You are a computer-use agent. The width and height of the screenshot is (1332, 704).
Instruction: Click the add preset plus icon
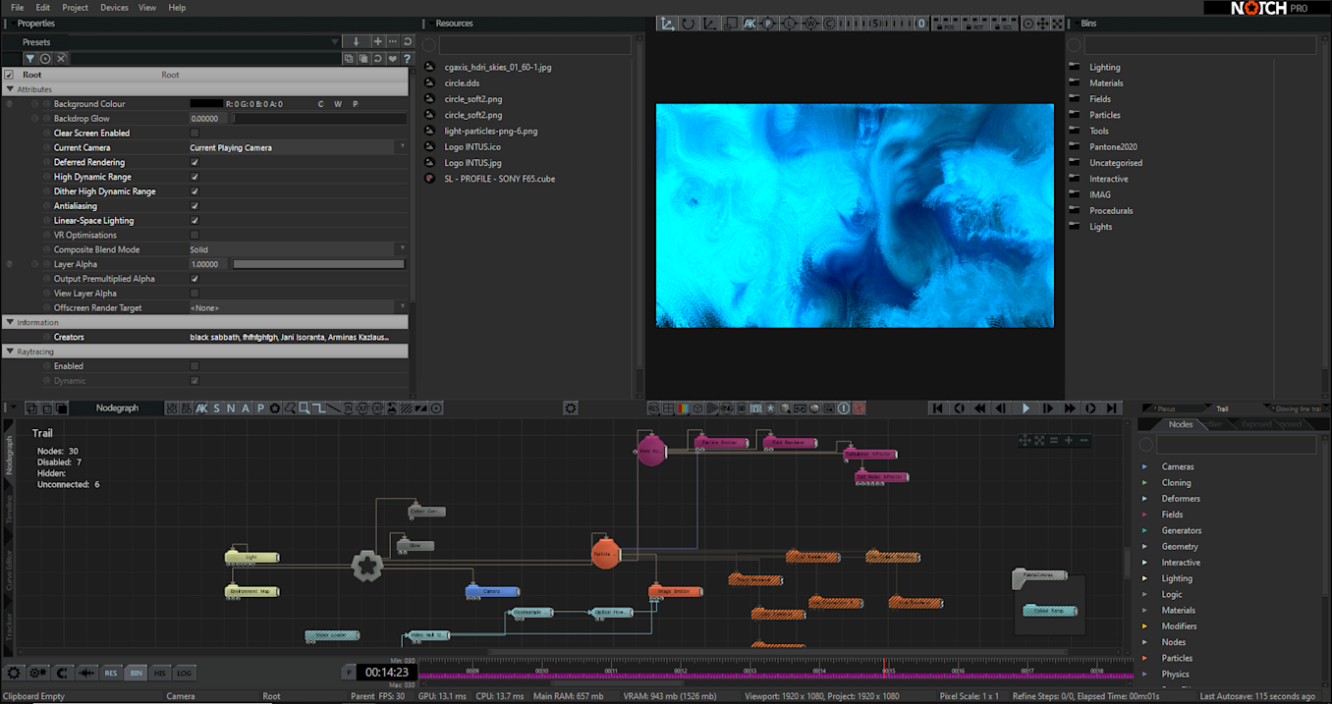[377, 42]
